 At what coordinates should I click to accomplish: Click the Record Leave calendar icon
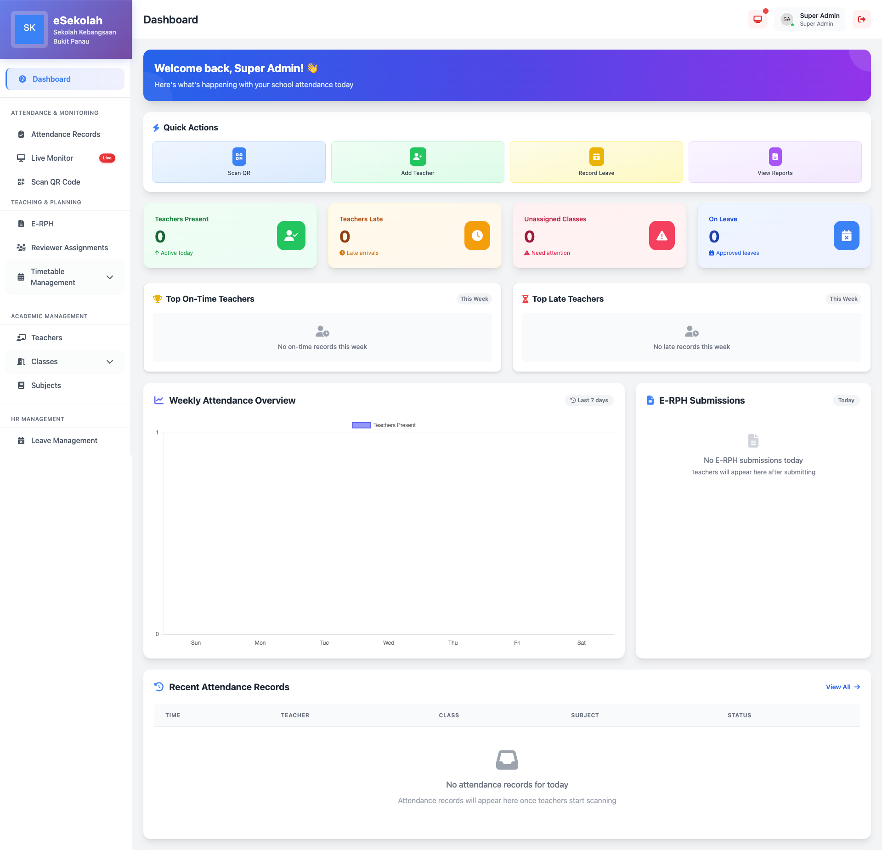point(596,157)
